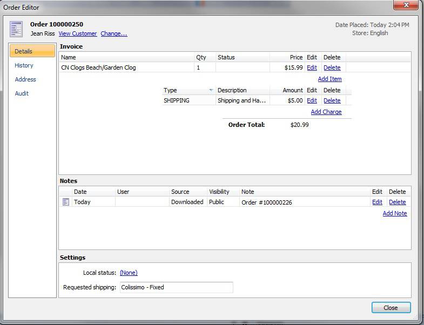Click the Close button
Image resolution: width=424 pixels, height=325 pixels.
coord(391,308)
